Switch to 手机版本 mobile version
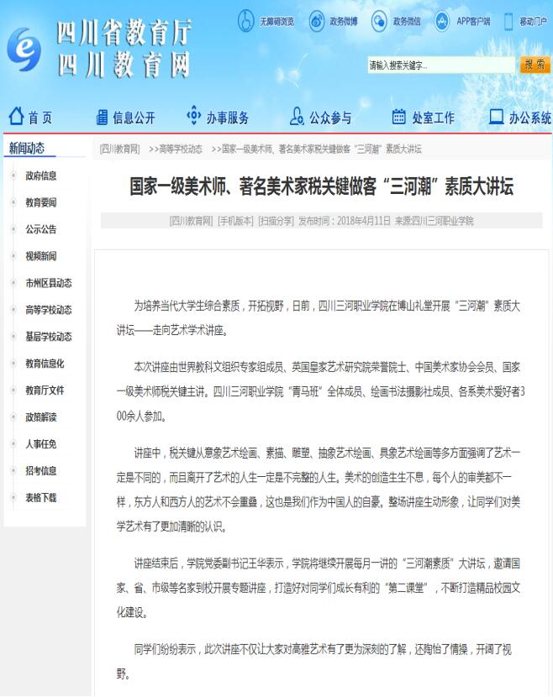This screenshot has height=697, width=553. [235, 221]
